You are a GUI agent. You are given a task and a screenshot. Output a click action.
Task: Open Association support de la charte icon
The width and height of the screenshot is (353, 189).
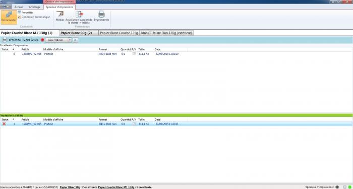[x=79, y=14]
